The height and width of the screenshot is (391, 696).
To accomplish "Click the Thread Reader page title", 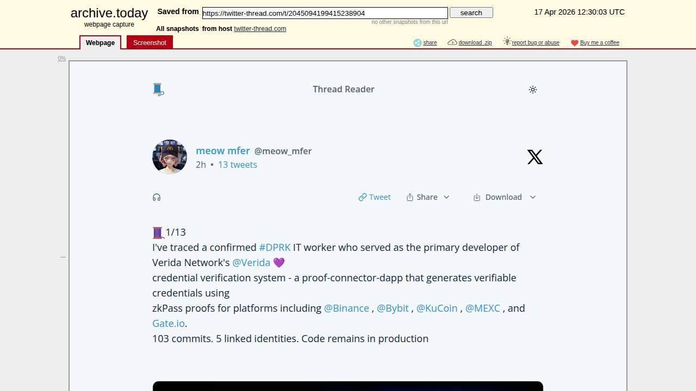I will (344, 89).
